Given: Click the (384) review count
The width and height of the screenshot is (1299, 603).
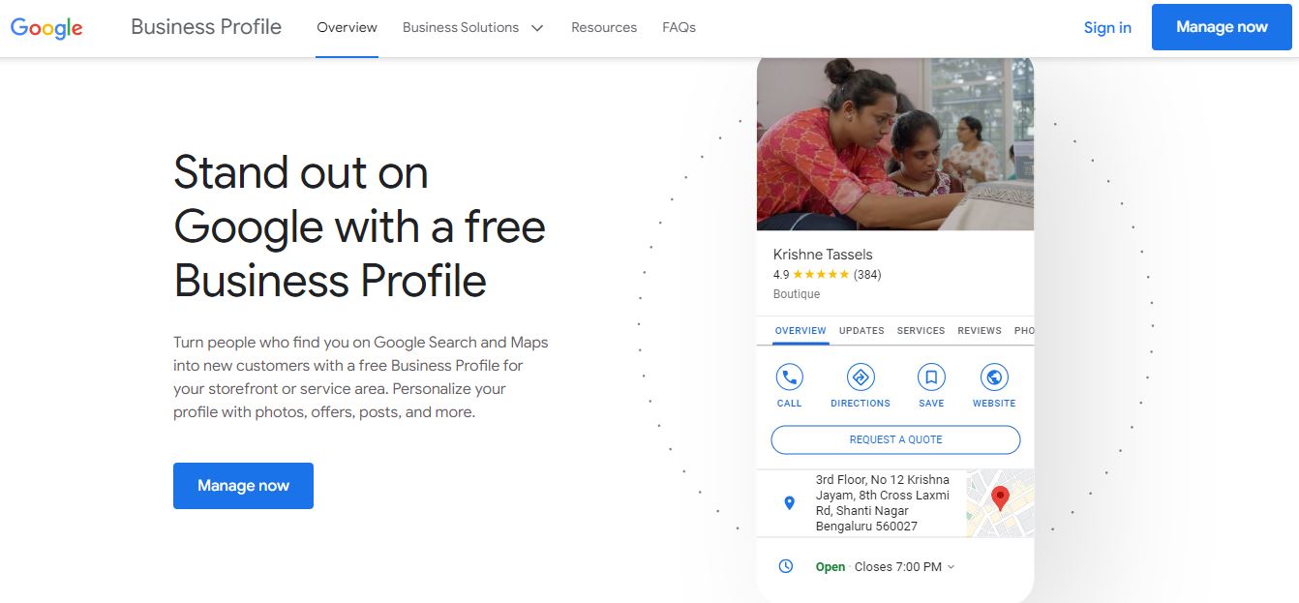Looking at the screenshot, I should [867, 274].
